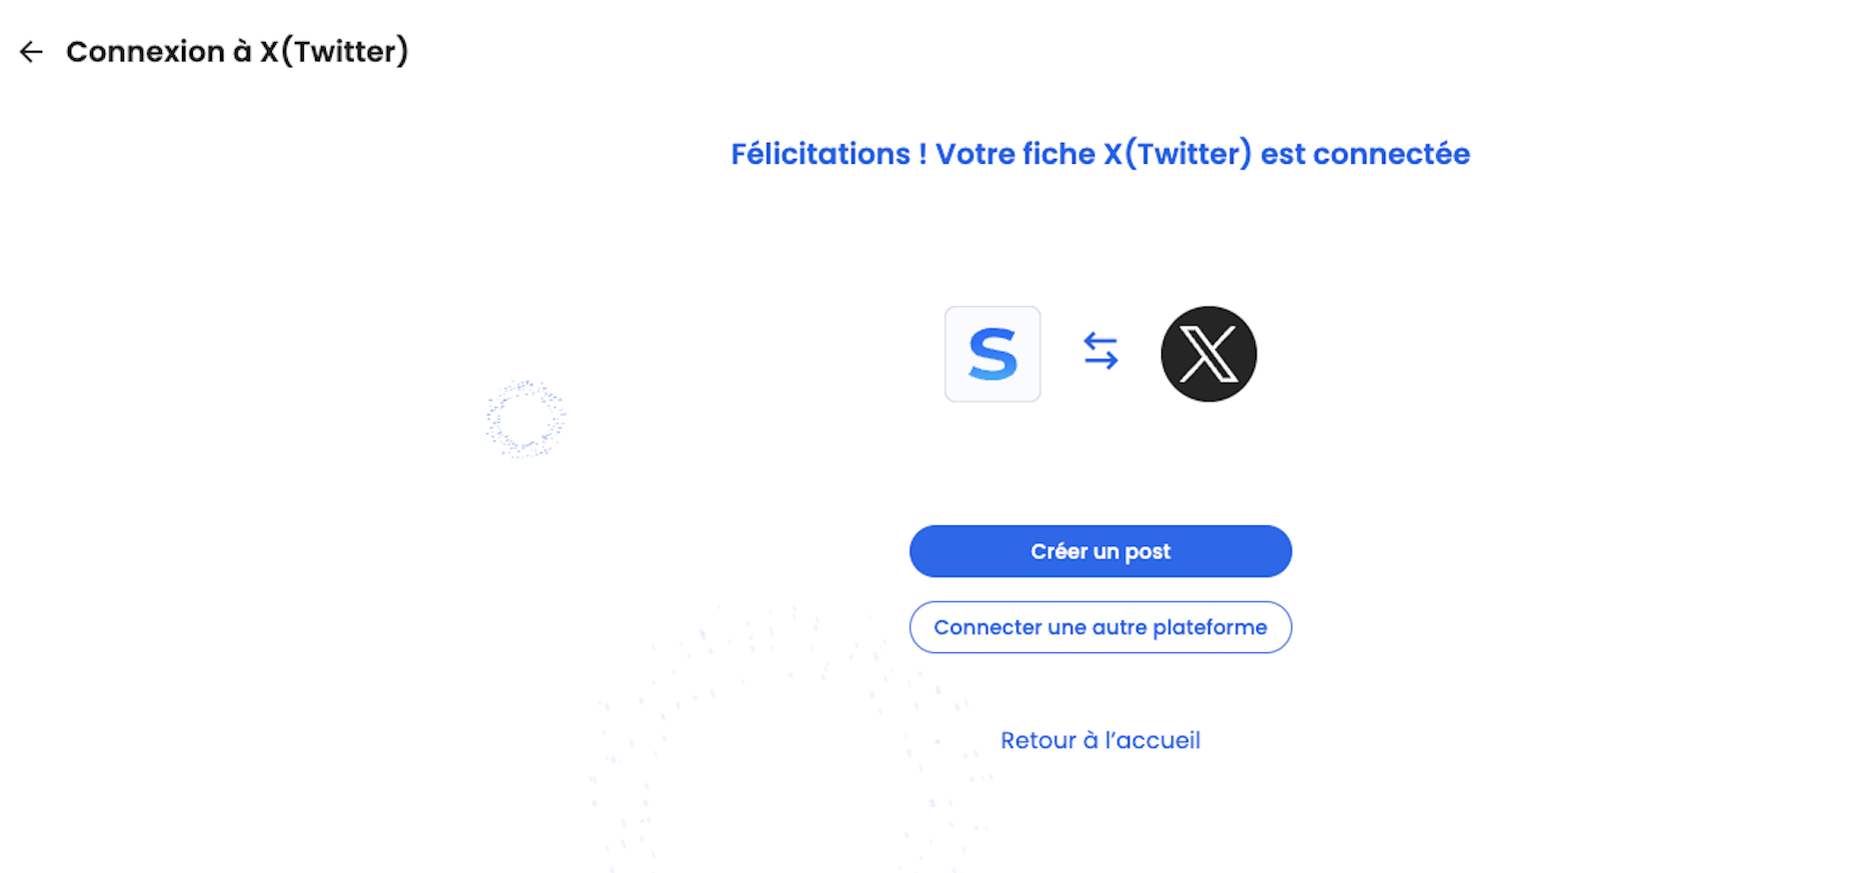The height and width of the screenshot is (873, 1869).
Task: Return to the home page
Action: pos(1100,740)
